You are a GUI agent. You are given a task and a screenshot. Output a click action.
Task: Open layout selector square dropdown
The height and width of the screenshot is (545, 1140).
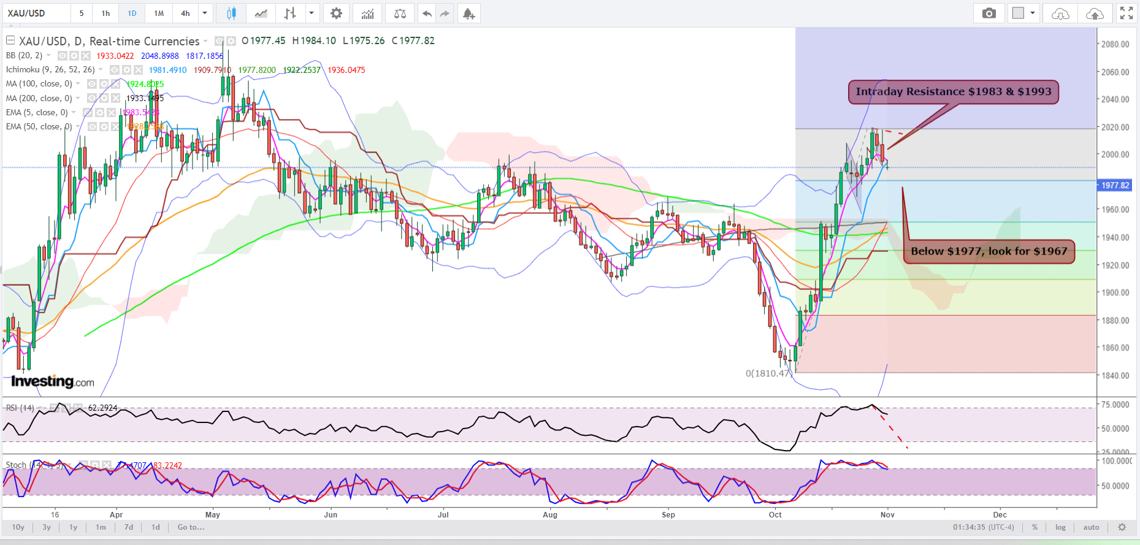tap(1024, 13)
